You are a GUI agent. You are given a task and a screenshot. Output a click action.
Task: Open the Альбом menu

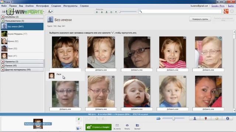[x=29, y=6]
